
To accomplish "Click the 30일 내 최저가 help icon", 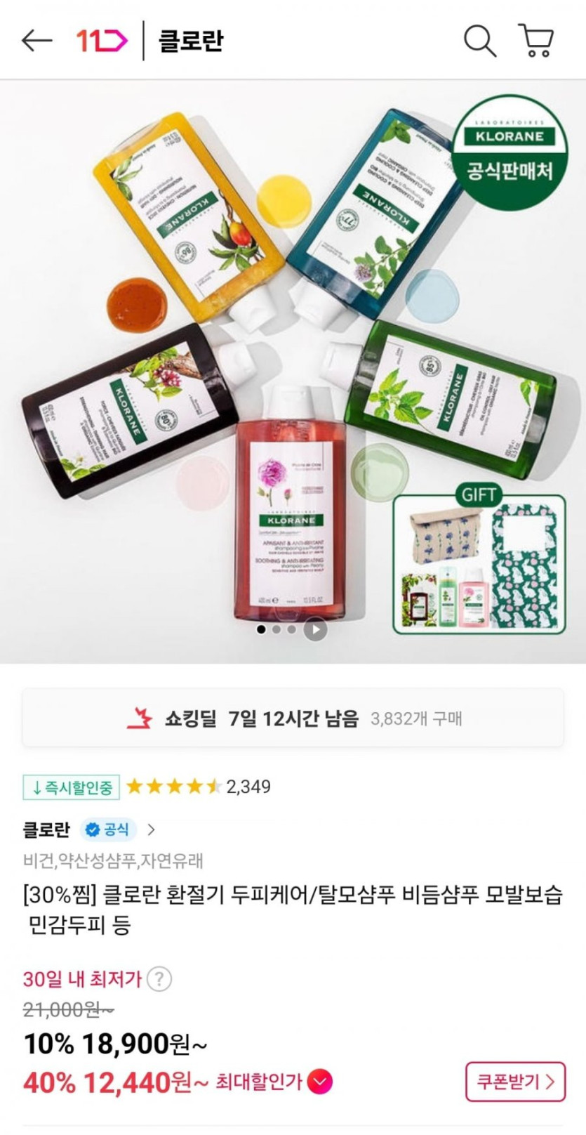I will (159, 978).
